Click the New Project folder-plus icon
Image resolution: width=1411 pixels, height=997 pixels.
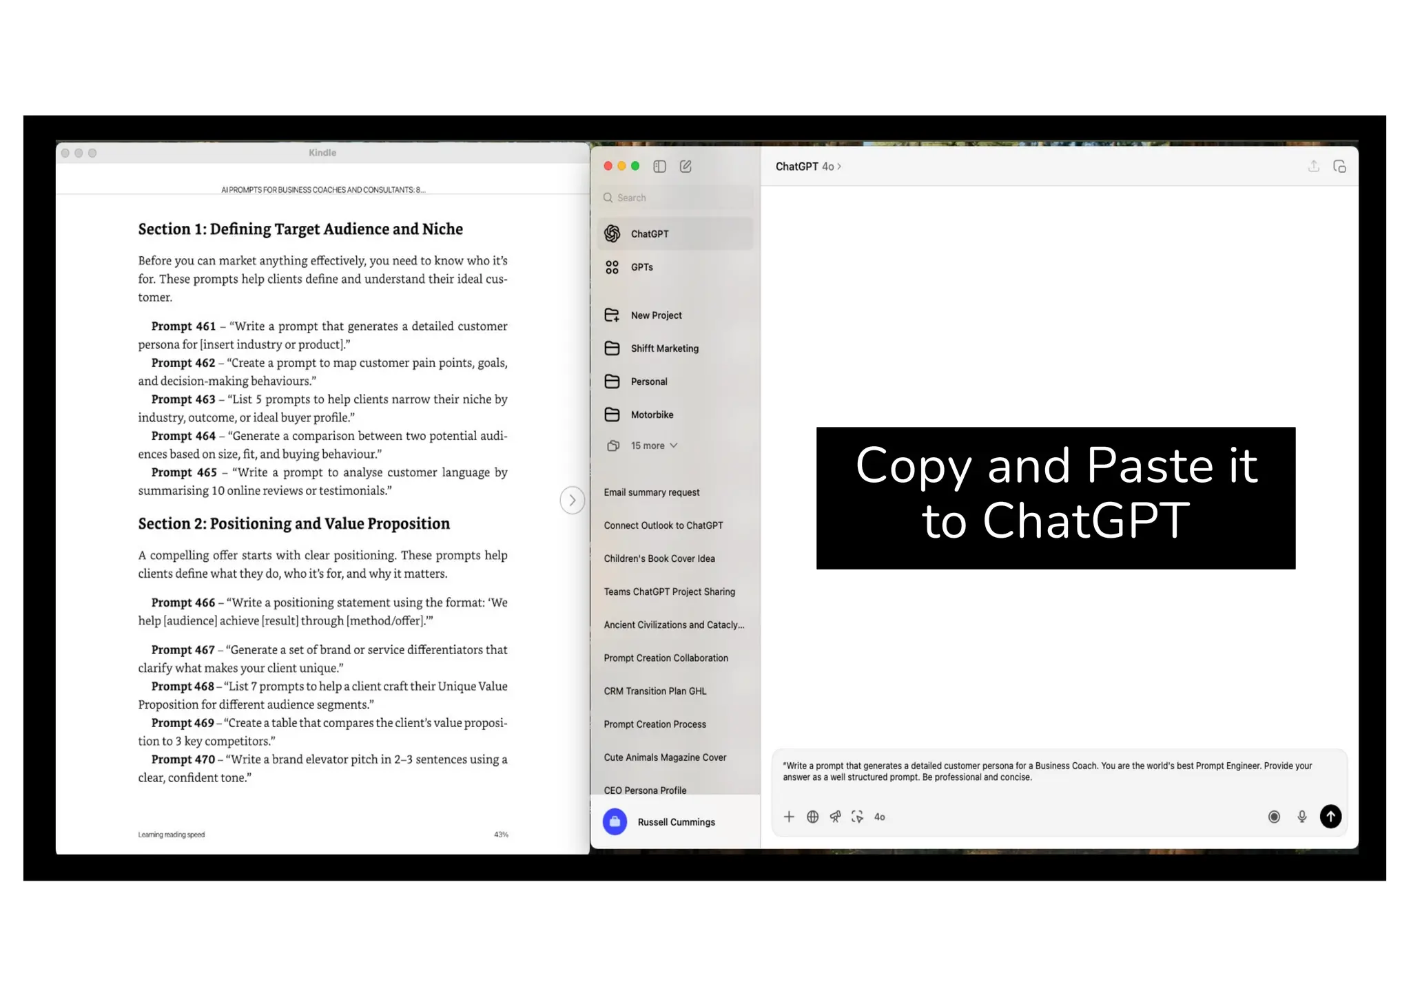(x=612, y=315)
